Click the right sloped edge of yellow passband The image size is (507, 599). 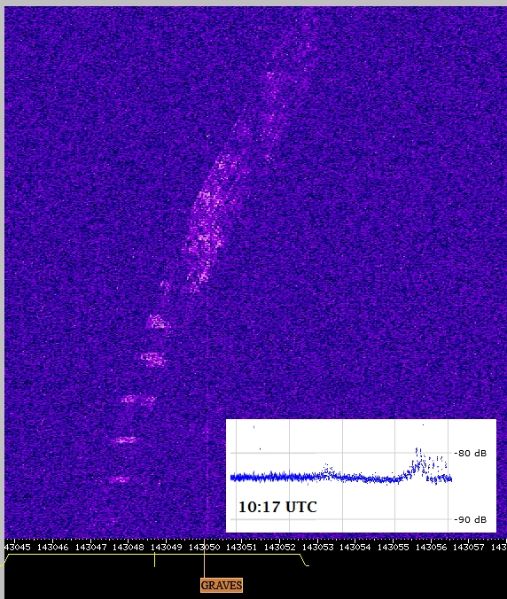coord(304,560)
